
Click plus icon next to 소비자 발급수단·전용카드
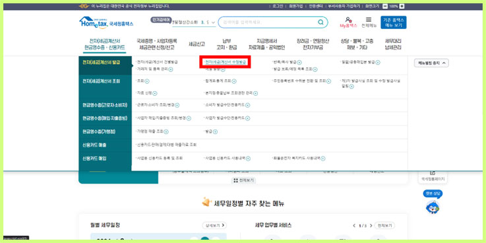[x=248, y=106]
